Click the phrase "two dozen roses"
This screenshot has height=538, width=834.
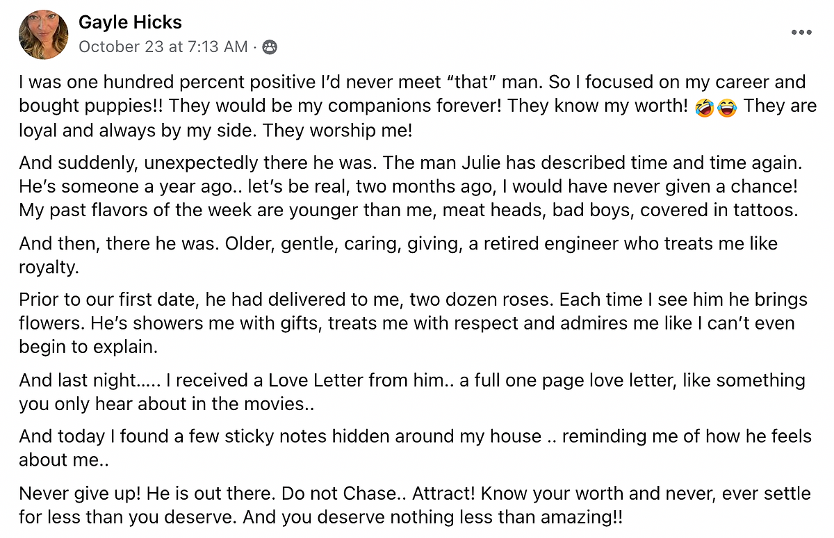click(481, 301)
